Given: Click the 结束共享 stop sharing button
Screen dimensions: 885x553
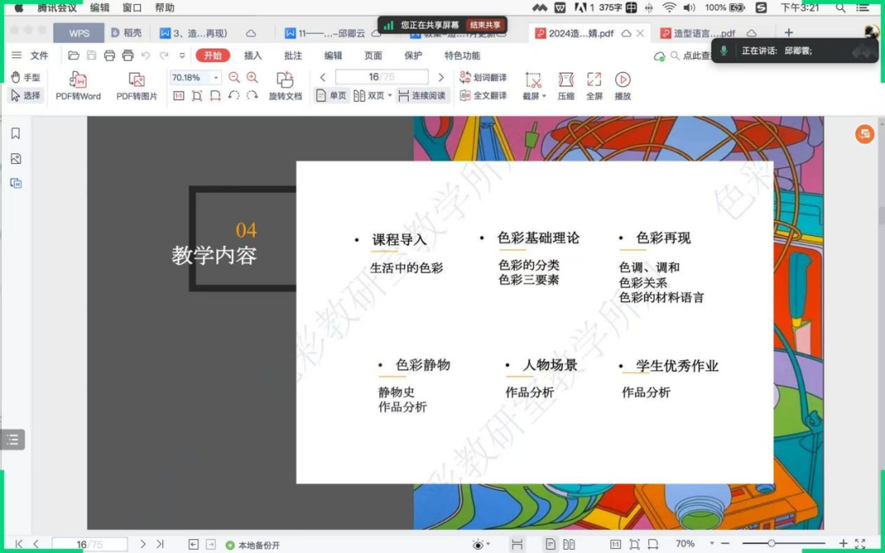Looking at the screenshot, I should (486, 25).
